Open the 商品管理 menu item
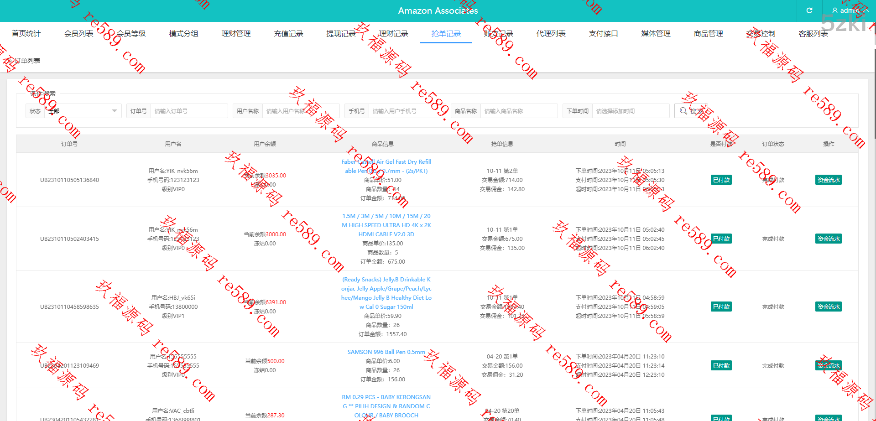This screenshot has height=421, width=876. tap(708, 33)
